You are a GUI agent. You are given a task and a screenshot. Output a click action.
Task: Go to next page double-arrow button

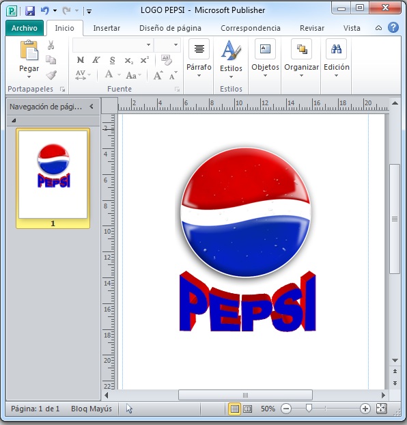[x=395, y=383]
